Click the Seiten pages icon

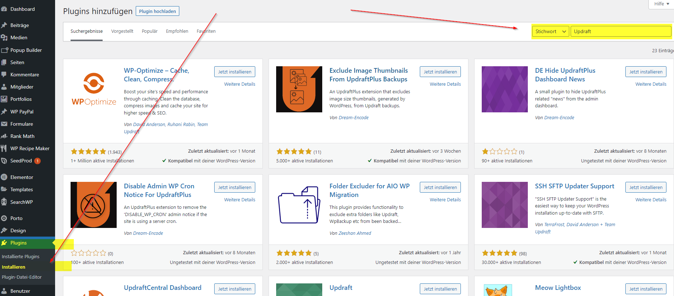click(4, 62)
